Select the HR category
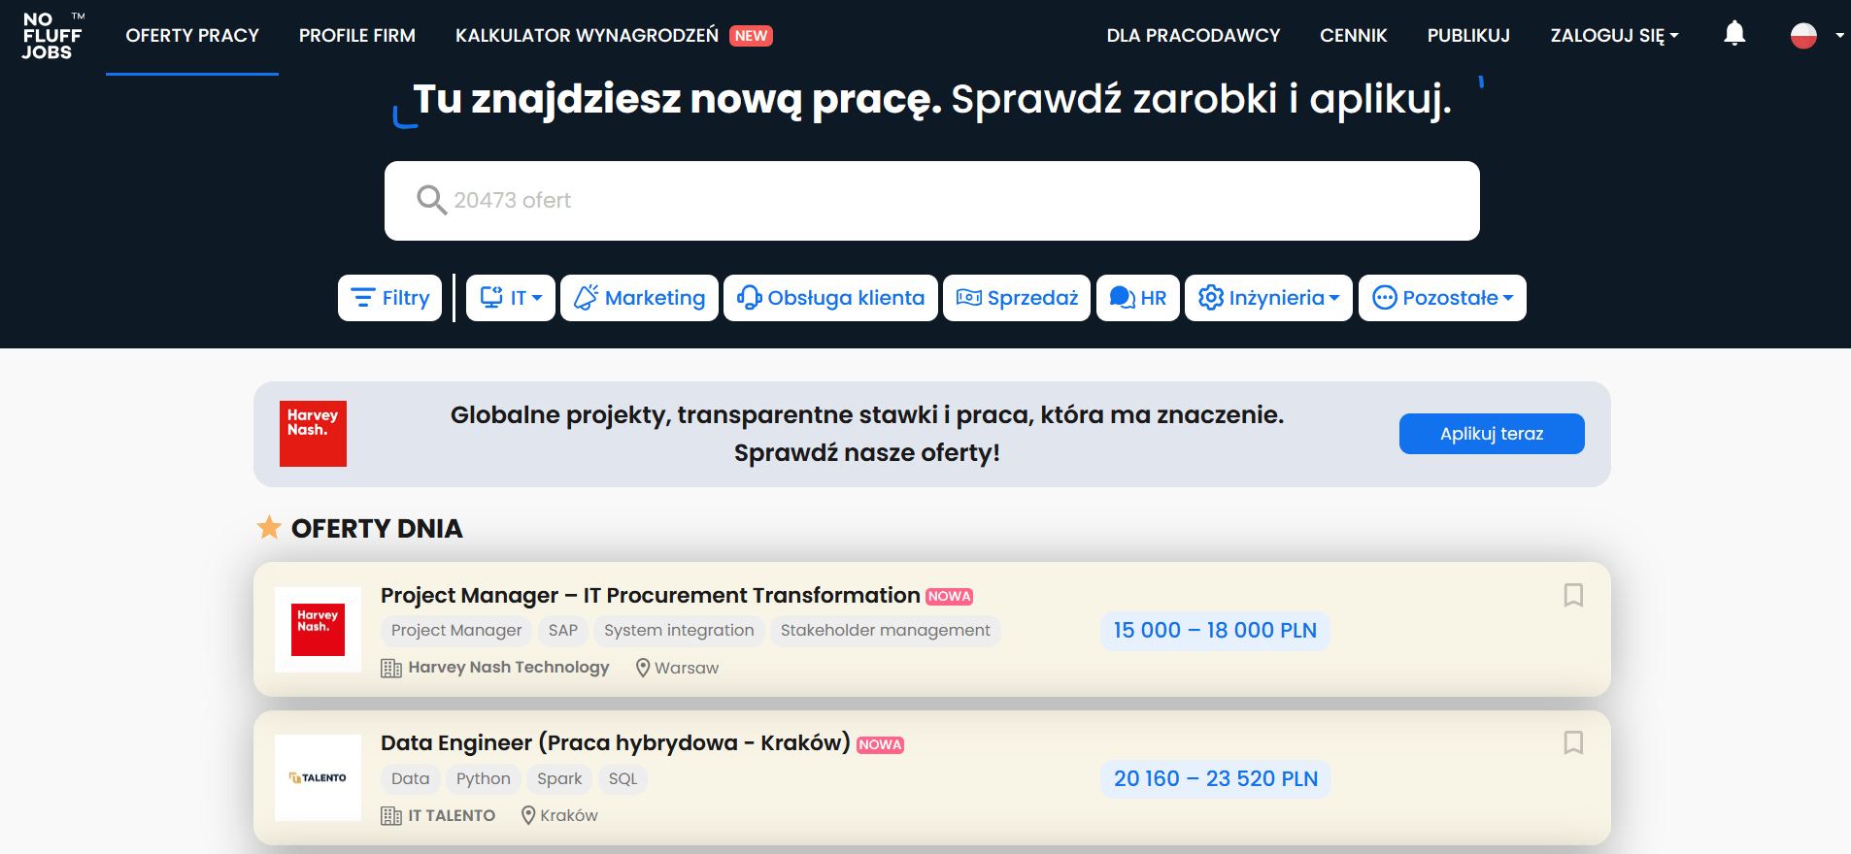 point(1138,298)
